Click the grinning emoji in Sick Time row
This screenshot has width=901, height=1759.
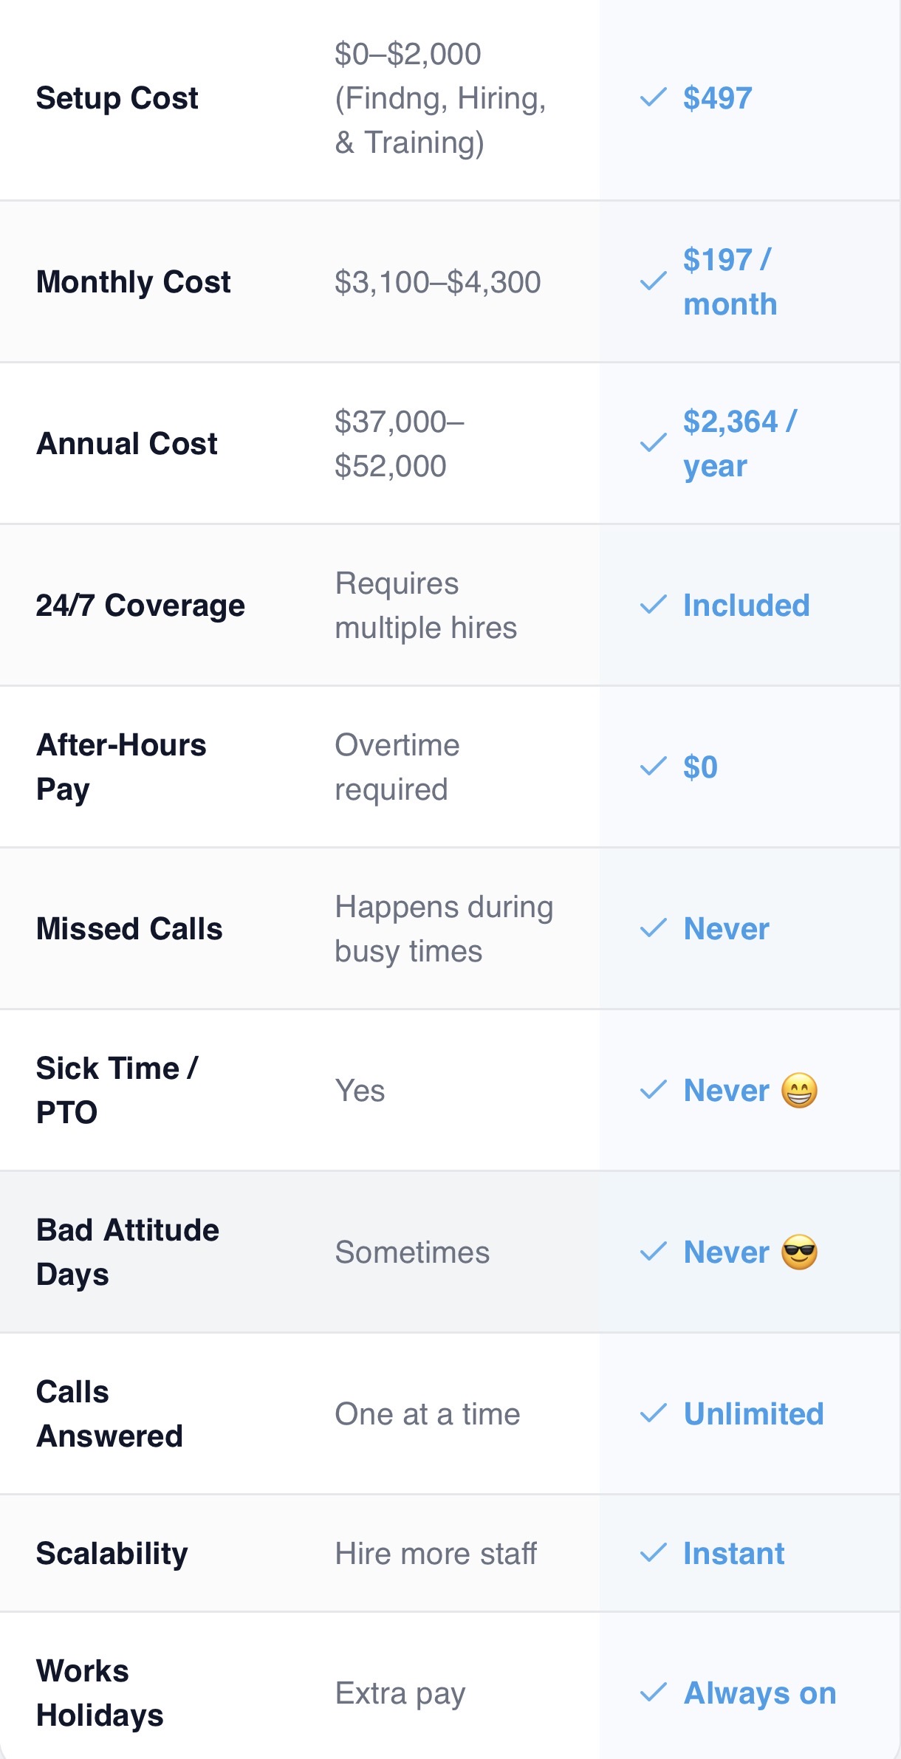click(x=799, y=1090)
